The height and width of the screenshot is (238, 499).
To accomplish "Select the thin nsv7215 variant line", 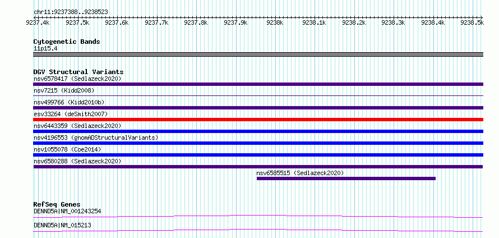I will coord(258,95).
